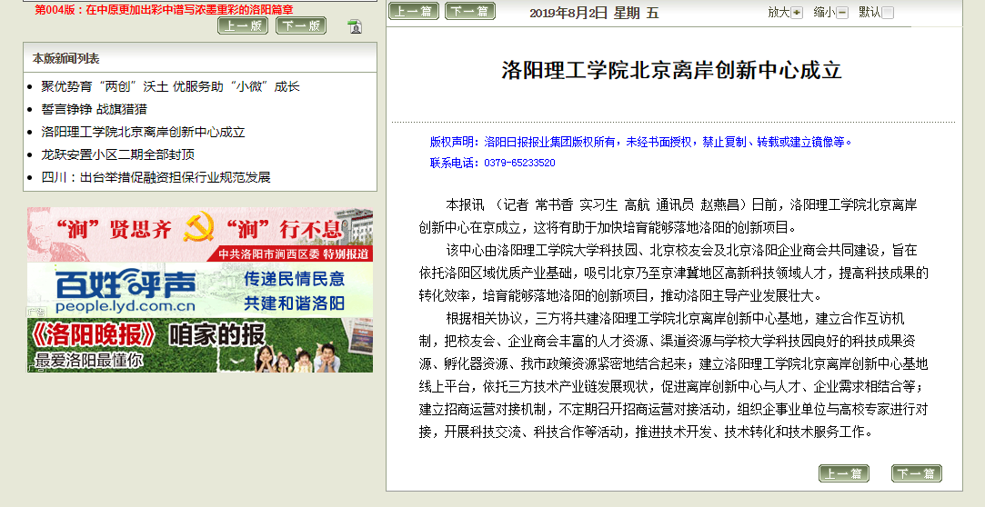985x507 pixels.
Task: Click the 本版新闻列表 panel header
Action: tap(66, 58)
